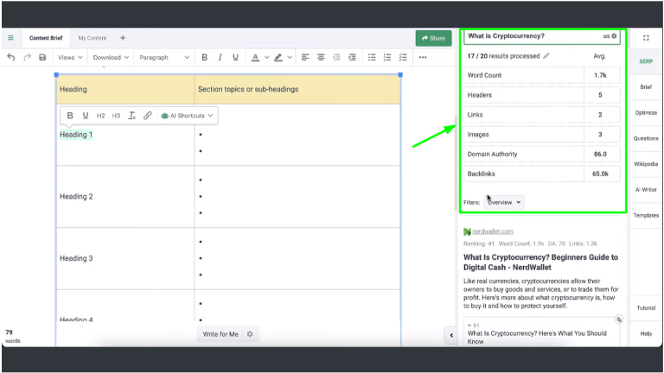664x373 pixels.
Task: Open the SERP sidebar tab
Action: [646, 61]
